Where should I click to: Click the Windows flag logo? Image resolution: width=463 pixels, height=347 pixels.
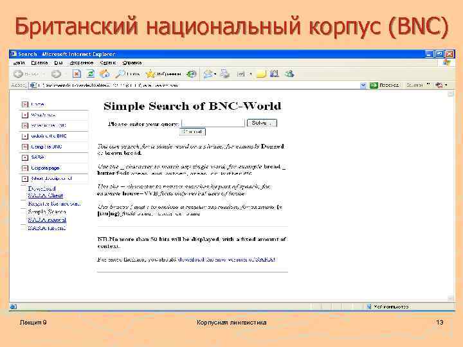click(446, 62)
